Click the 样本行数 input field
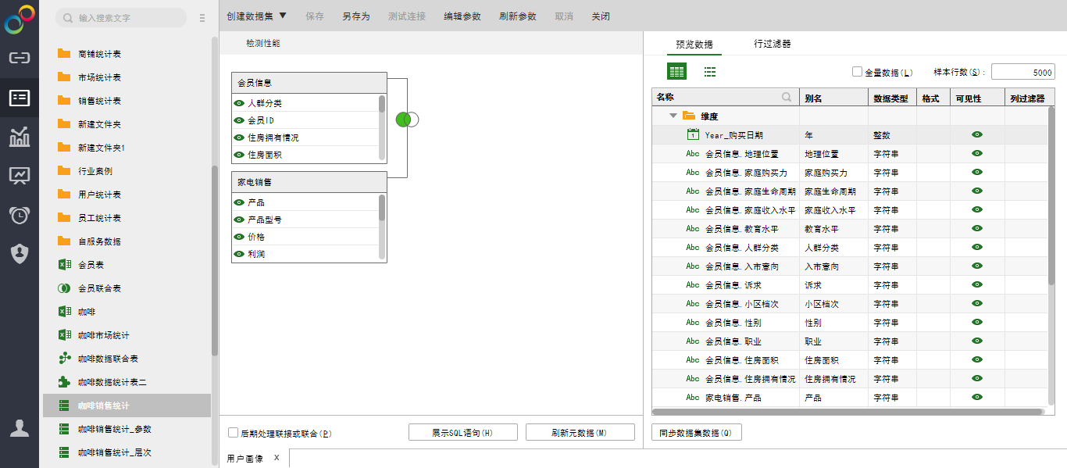 pos(1022,72)
